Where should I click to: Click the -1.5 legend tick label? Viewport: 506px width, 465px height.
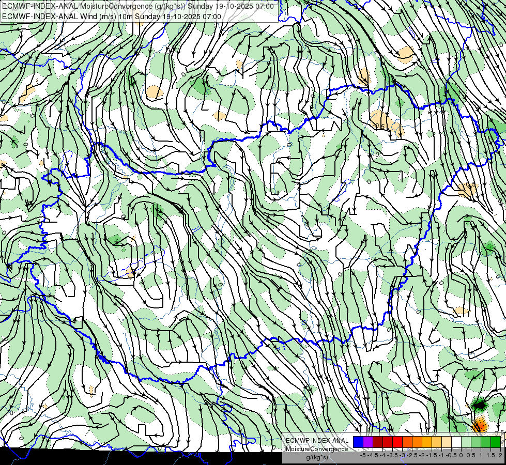(x=432, y=455)
